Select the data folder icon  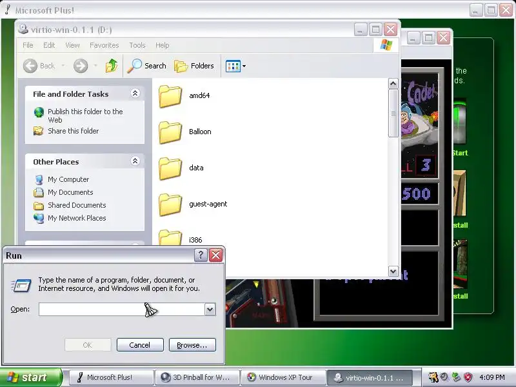[x=170, y=168]
